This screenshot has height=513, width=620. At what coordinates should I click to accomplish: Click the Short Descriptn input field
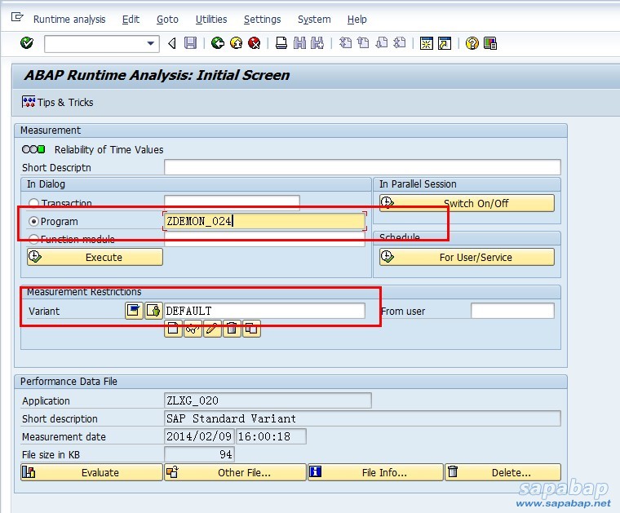point(362,167)
